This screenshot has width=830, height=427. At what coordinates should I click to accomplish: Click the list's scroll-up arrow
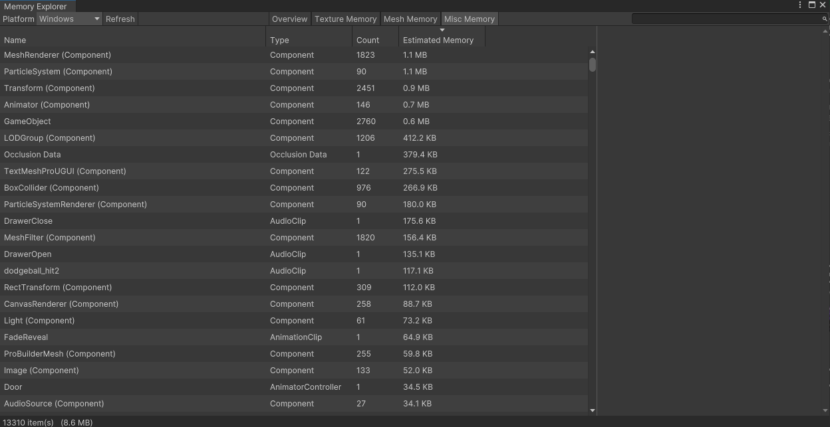tap(592, 52)
